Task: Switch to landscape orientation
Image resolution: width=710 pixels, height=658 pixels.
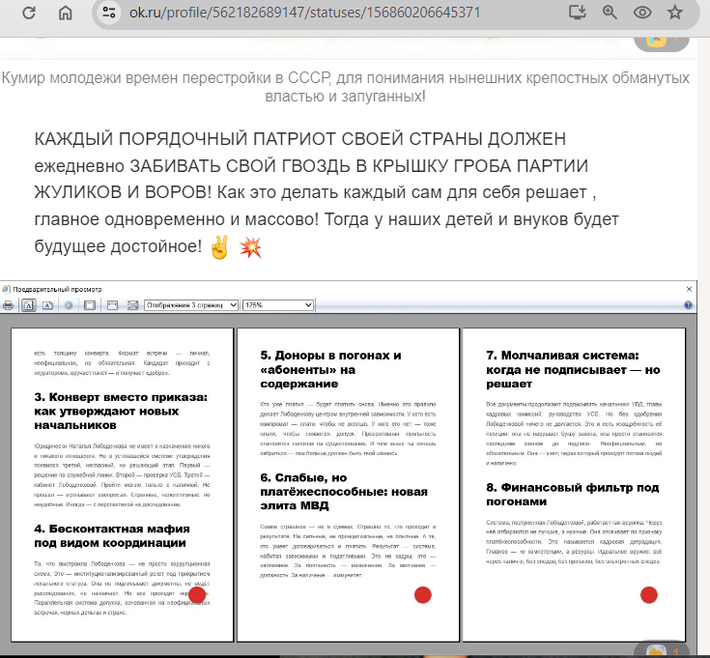Action: click(x=46, y=305)
